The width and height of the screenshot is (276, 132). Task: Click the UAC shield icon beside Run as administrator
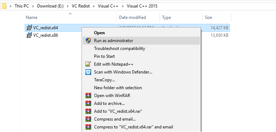click(x=88, y=41)
